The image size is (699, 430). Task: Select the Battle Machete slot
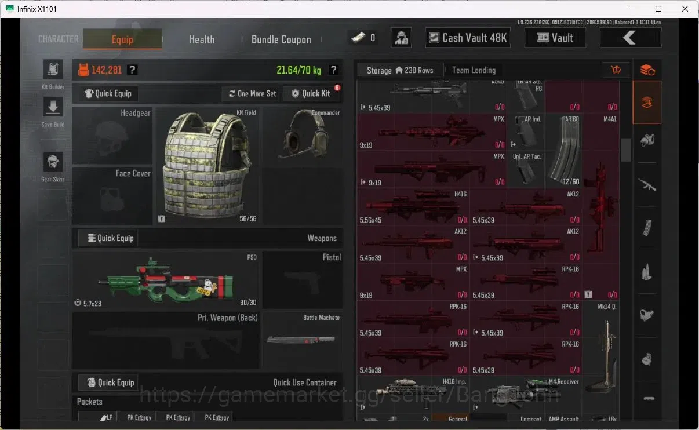tap(303, 341)
